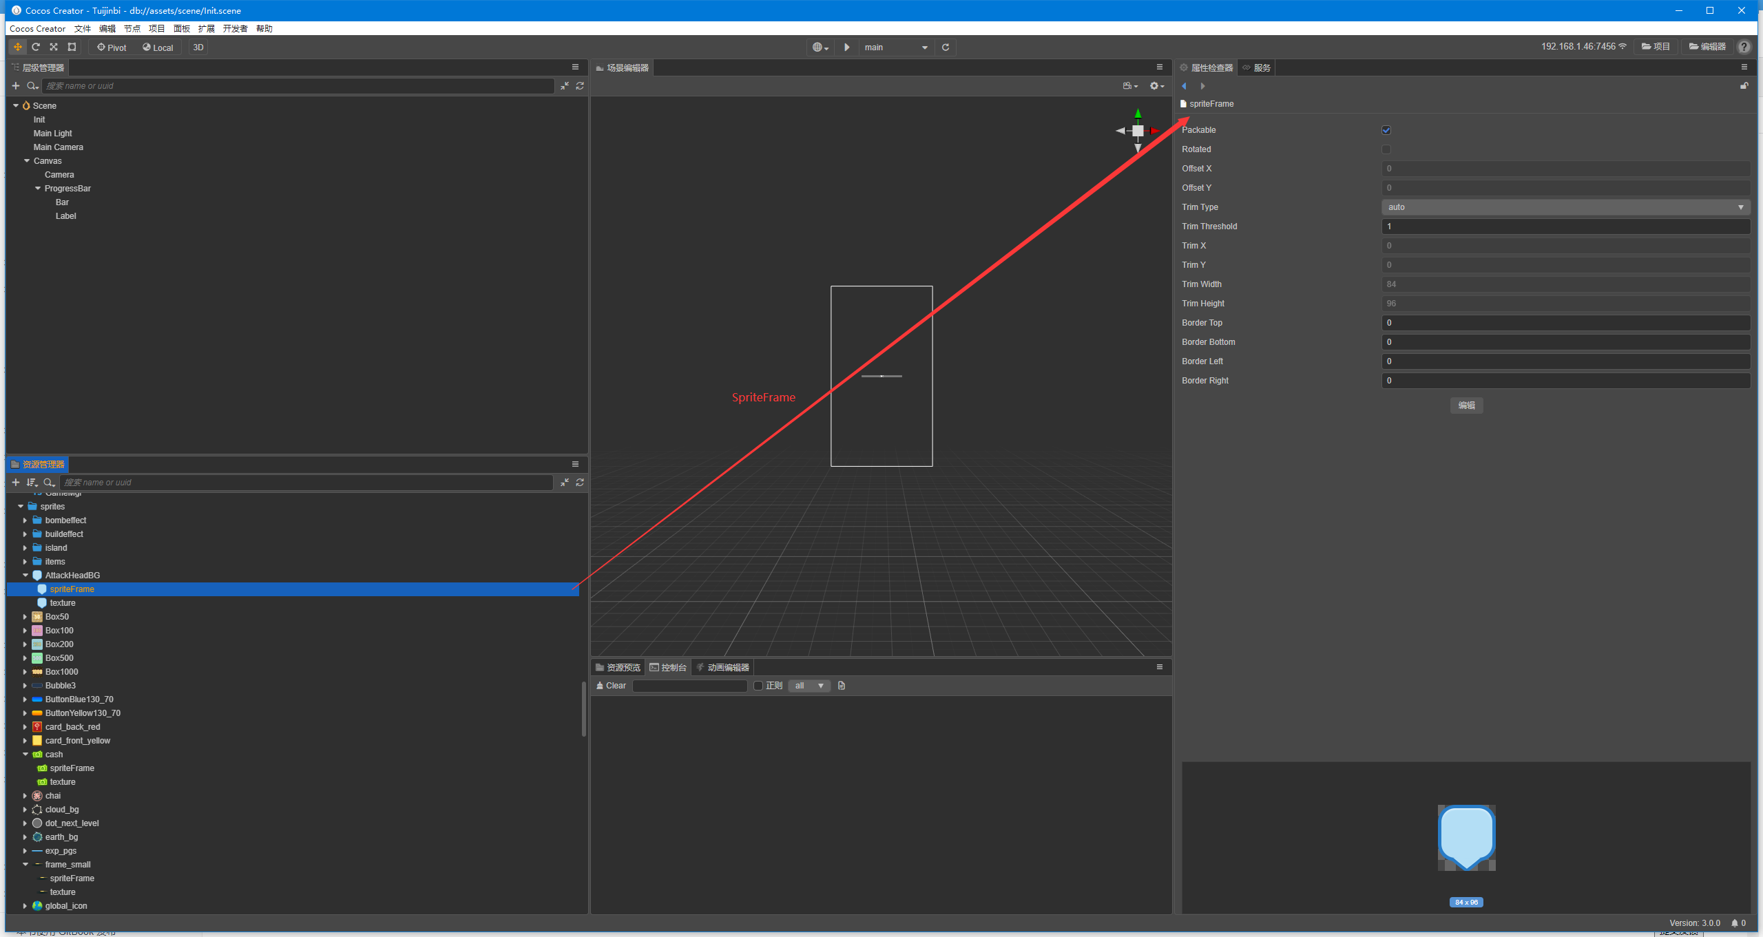The width and height of the screenshot is (1763, 937).
Task: Click the Border Top input field
Action: coord(1565,323)
